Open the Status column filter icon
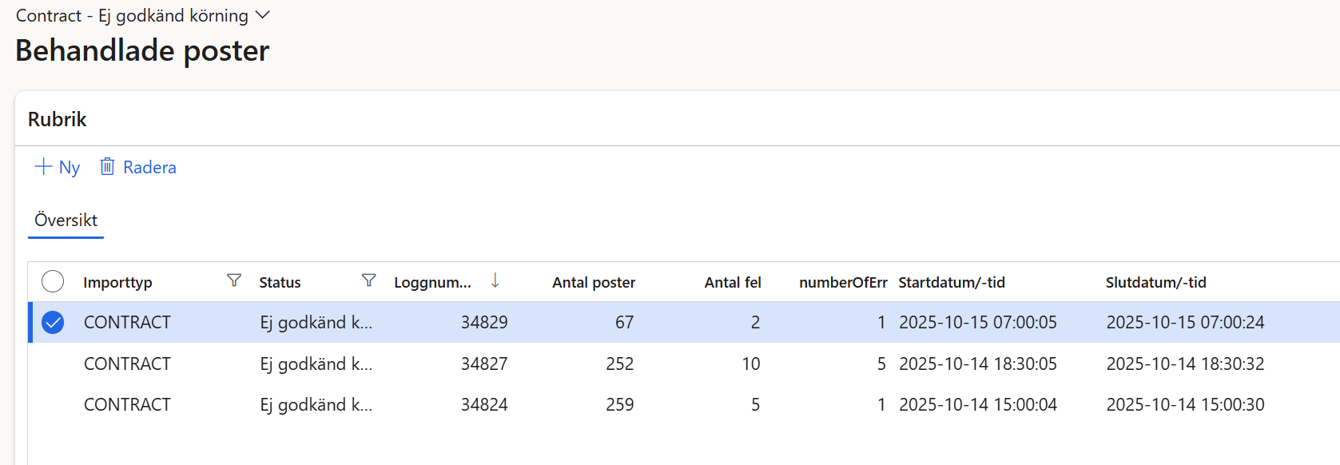 click(368, 280)
